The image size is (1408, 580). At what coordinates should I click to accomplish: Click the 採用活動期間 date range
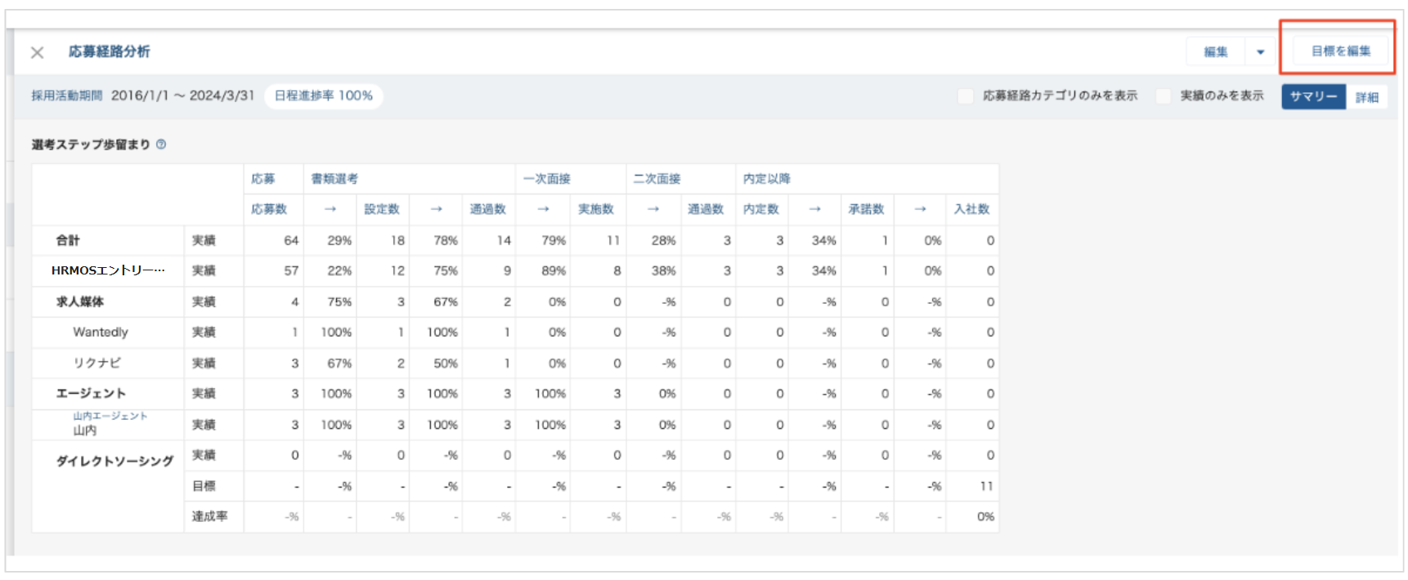[182, 96]
